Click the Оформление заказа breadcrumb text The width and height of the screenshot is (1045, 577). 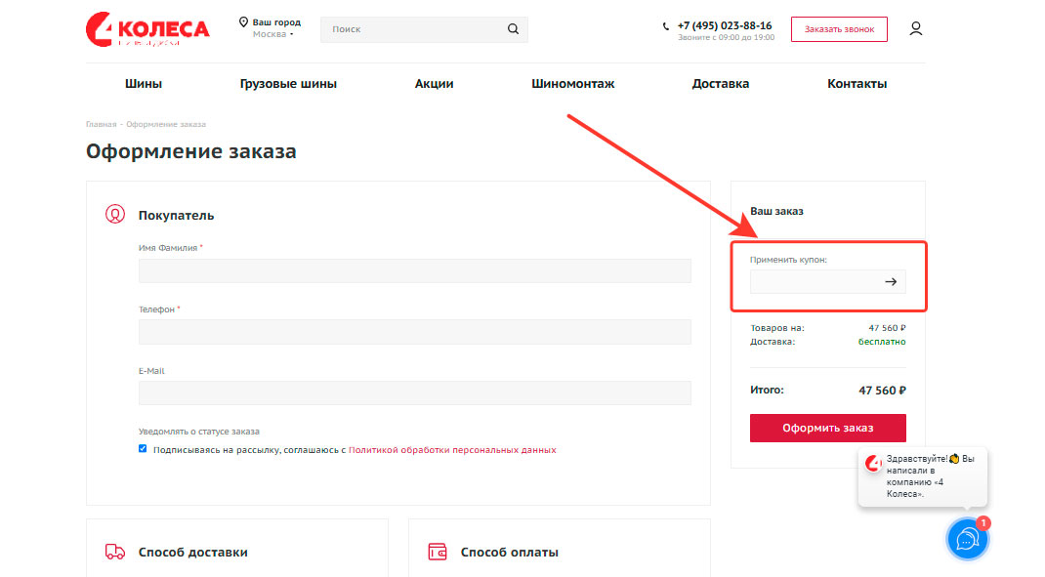pyautogui.click(x=166, y=124)
